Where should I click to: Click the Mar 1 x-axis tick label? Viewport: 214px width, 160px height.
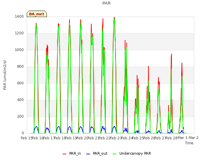point(183,138)
